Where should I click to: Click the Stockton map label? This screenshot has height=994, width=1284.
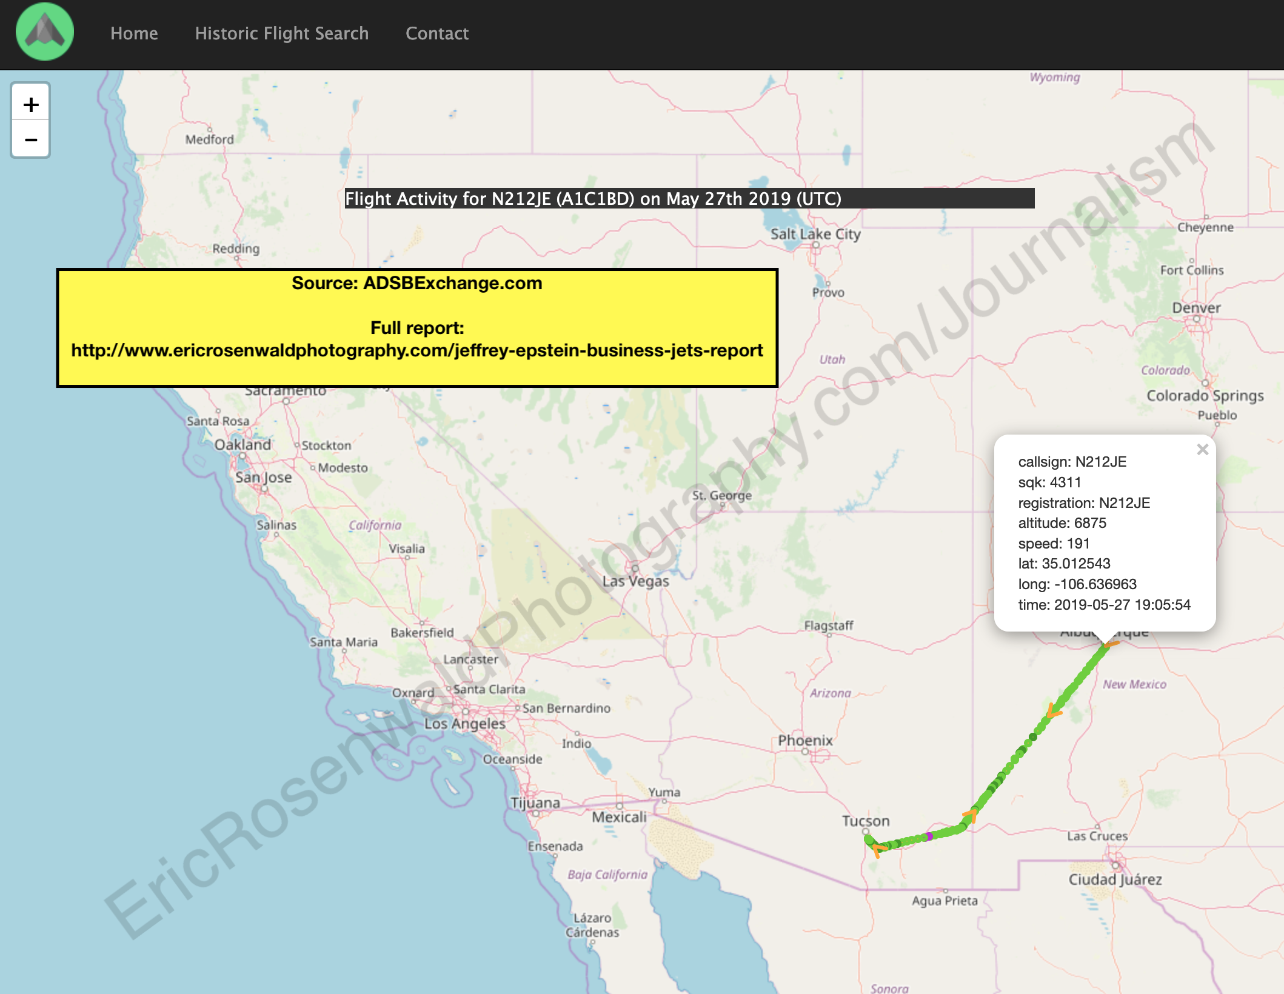[327, 445]
